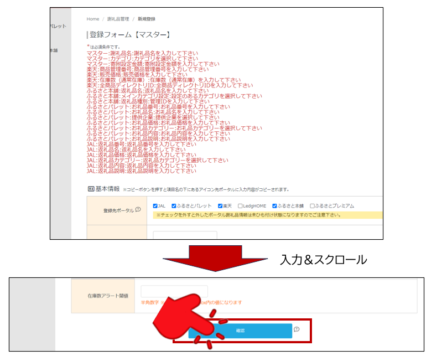Click the 登録フォーム【マスター】 heading
This screenshot has width=442, height=356.
point(129,35)
